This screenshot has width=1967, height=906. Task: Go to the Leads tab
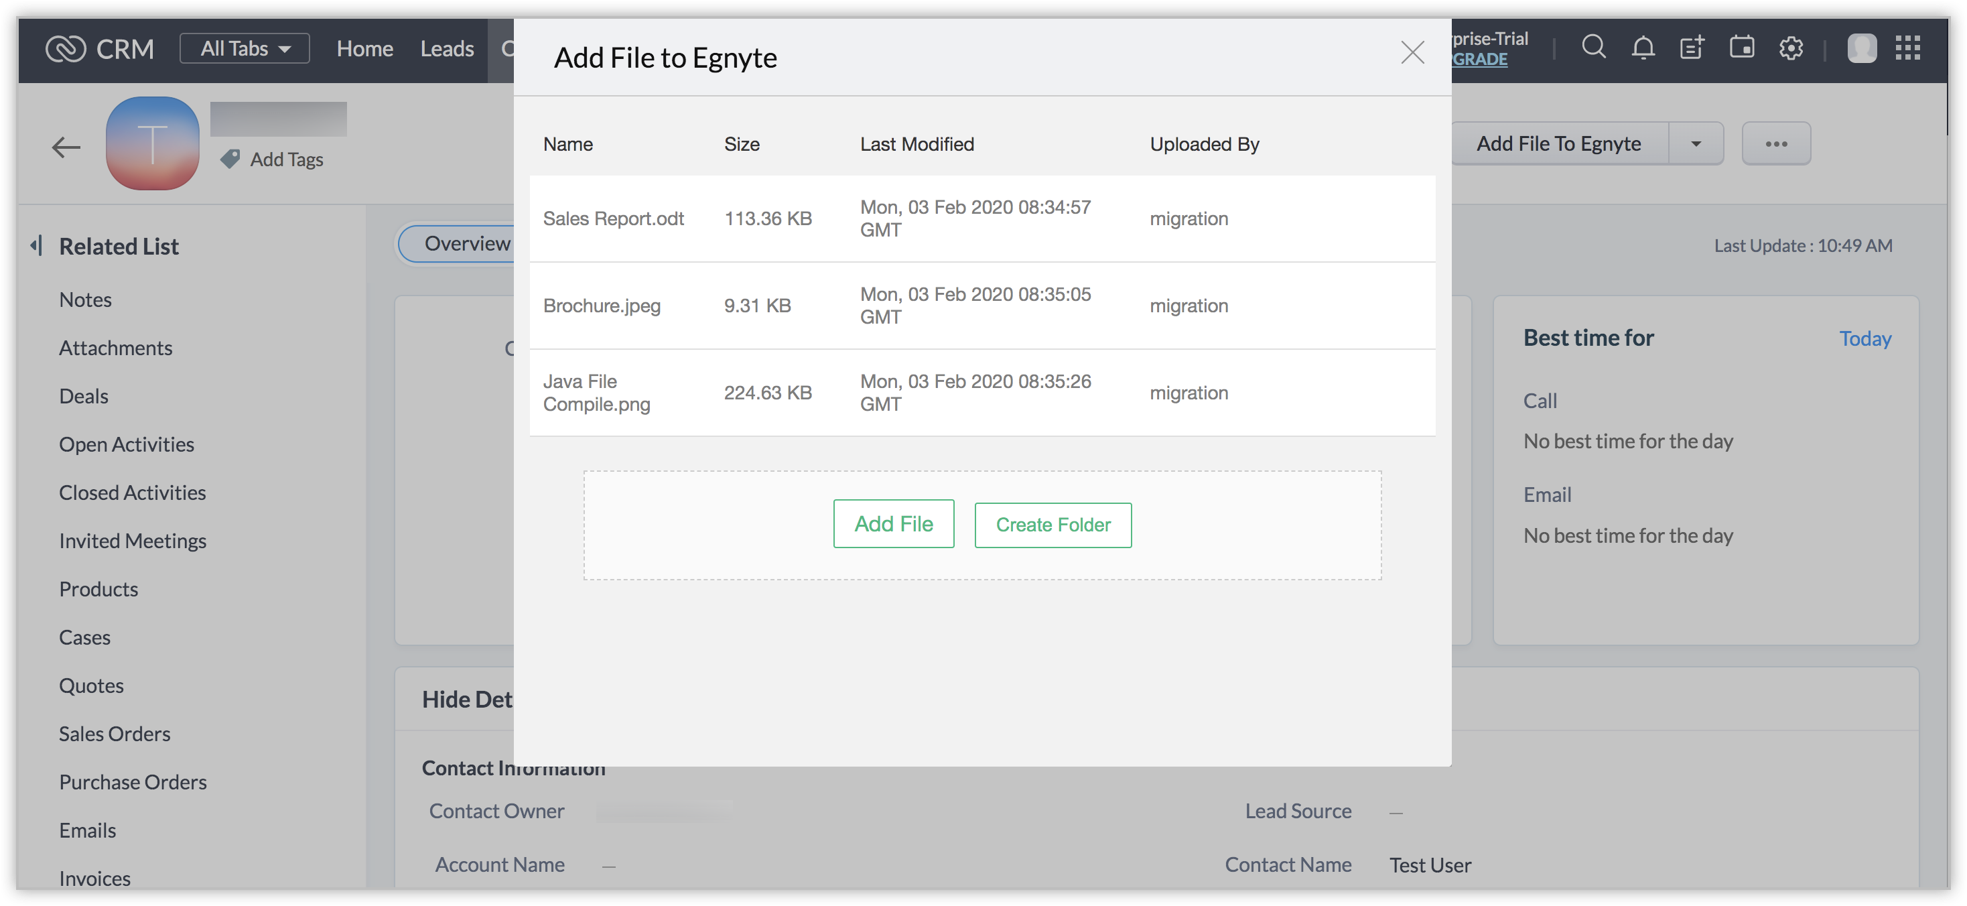tap(447, 49)
